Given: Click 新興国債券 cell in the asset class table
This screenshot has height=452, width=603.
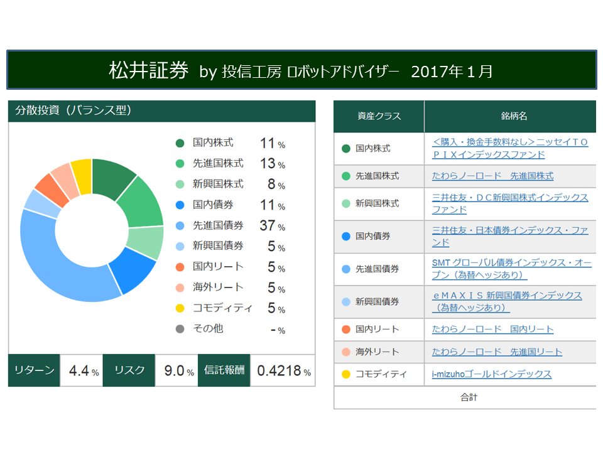Looking at the screenshot, I should pos(379,302).
